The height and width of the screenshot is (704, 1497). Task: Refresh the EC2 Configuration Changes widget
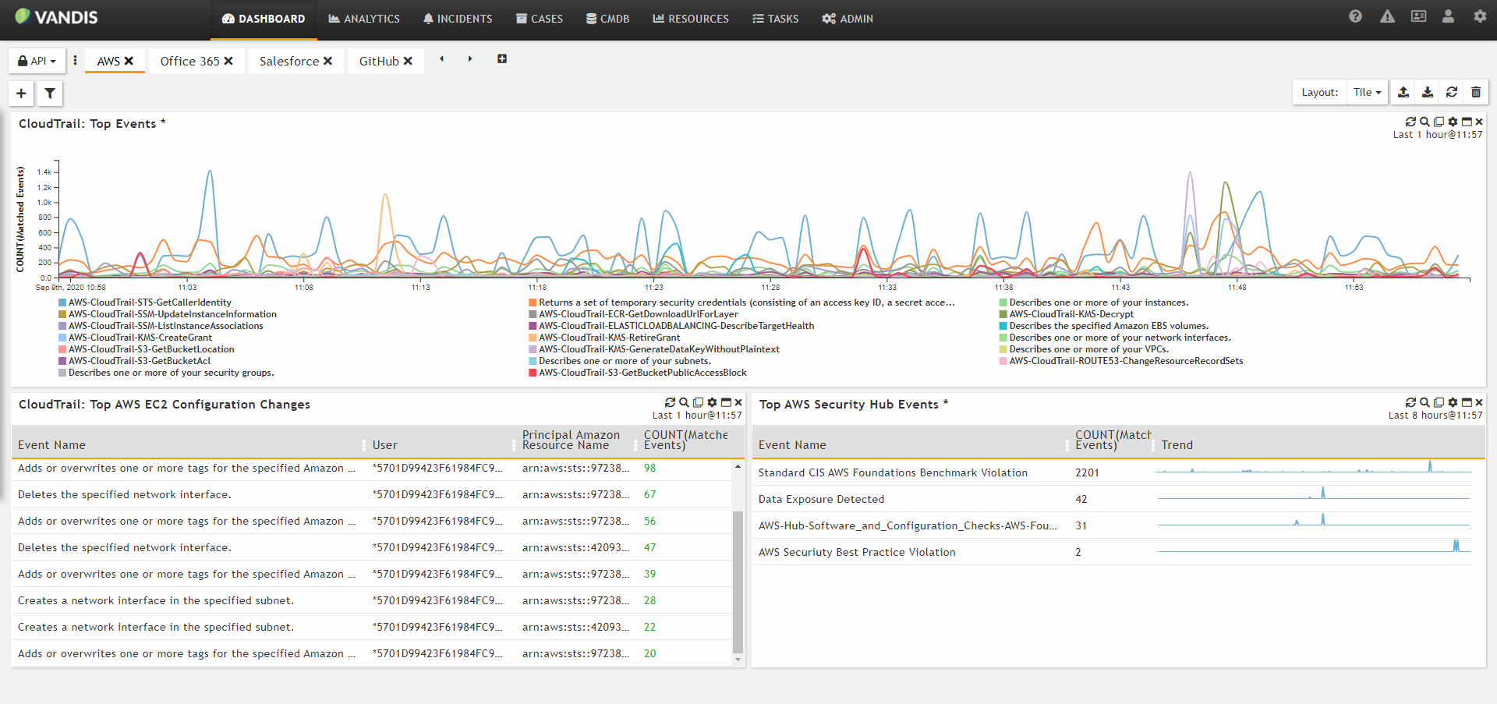(670, 402)
